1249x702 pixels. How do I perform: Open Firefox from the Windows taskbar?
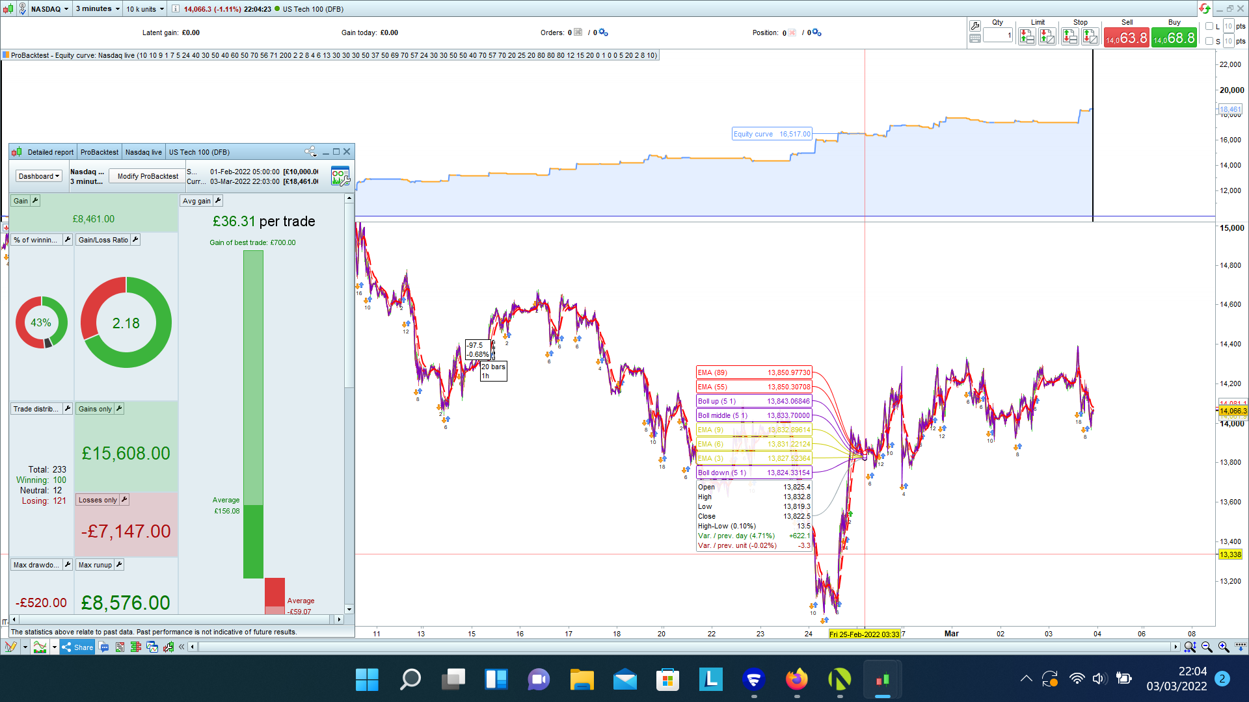point(796,680)
